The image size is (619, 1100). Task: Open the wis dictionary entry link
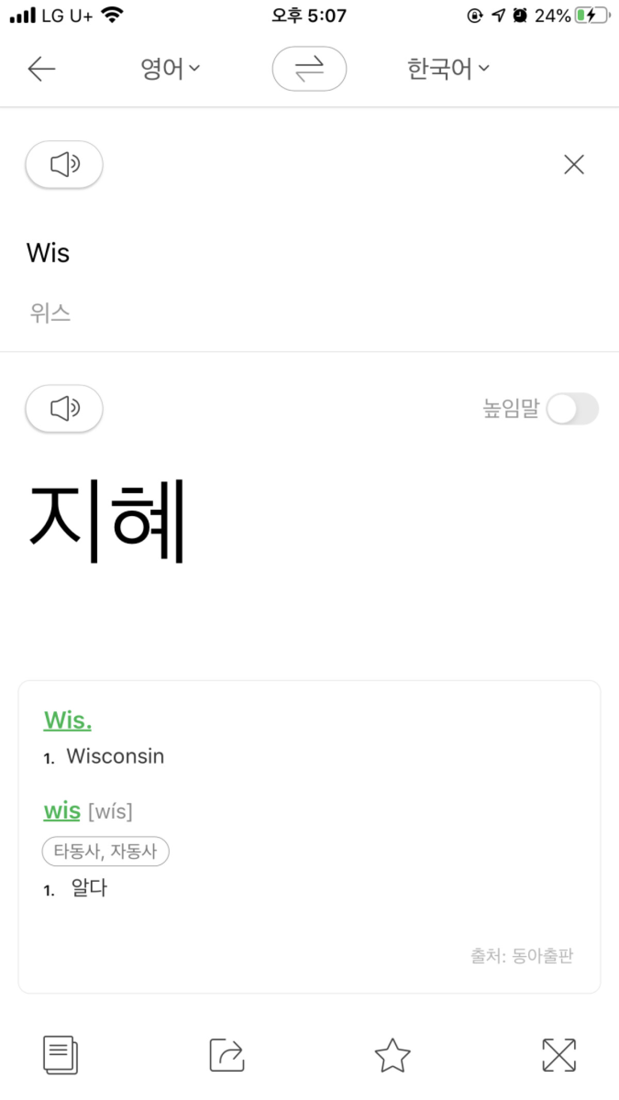coord(62,811)
